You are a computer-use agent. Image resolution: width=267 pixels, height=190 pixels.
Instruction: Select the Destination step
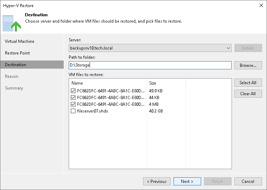(32, 65)
